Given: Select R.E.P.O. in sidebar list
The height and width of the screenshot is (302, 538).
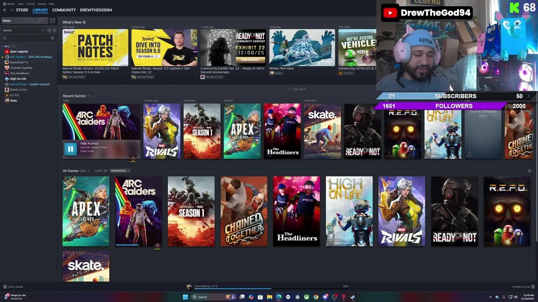Looking at the screenshot, I should (15, 95).
